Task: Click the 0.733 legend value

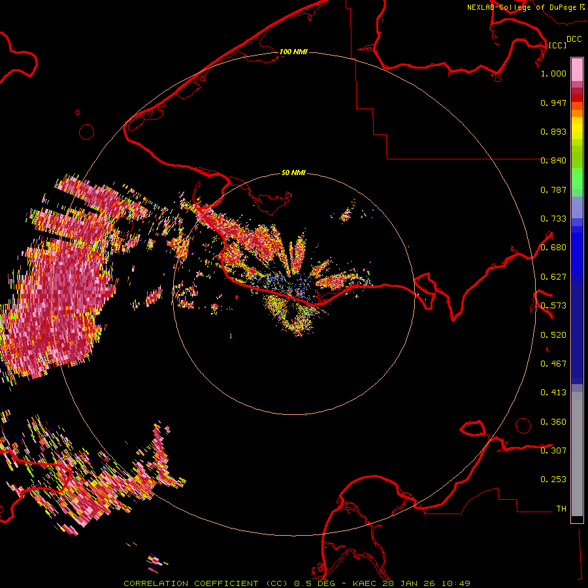Action: click(553, 219)
